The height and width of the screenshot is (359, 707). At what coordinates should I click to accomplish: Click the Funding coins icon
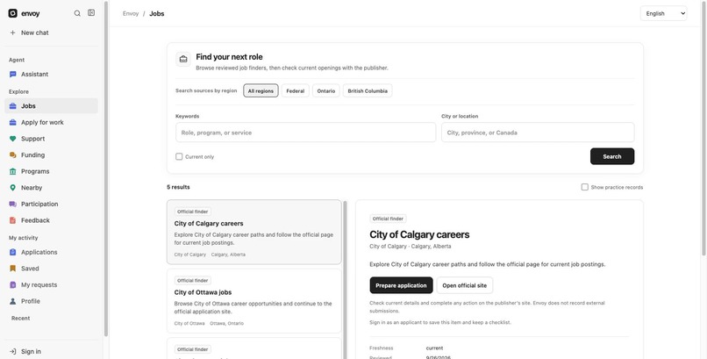pyautogui.click(x=12, y=155)
